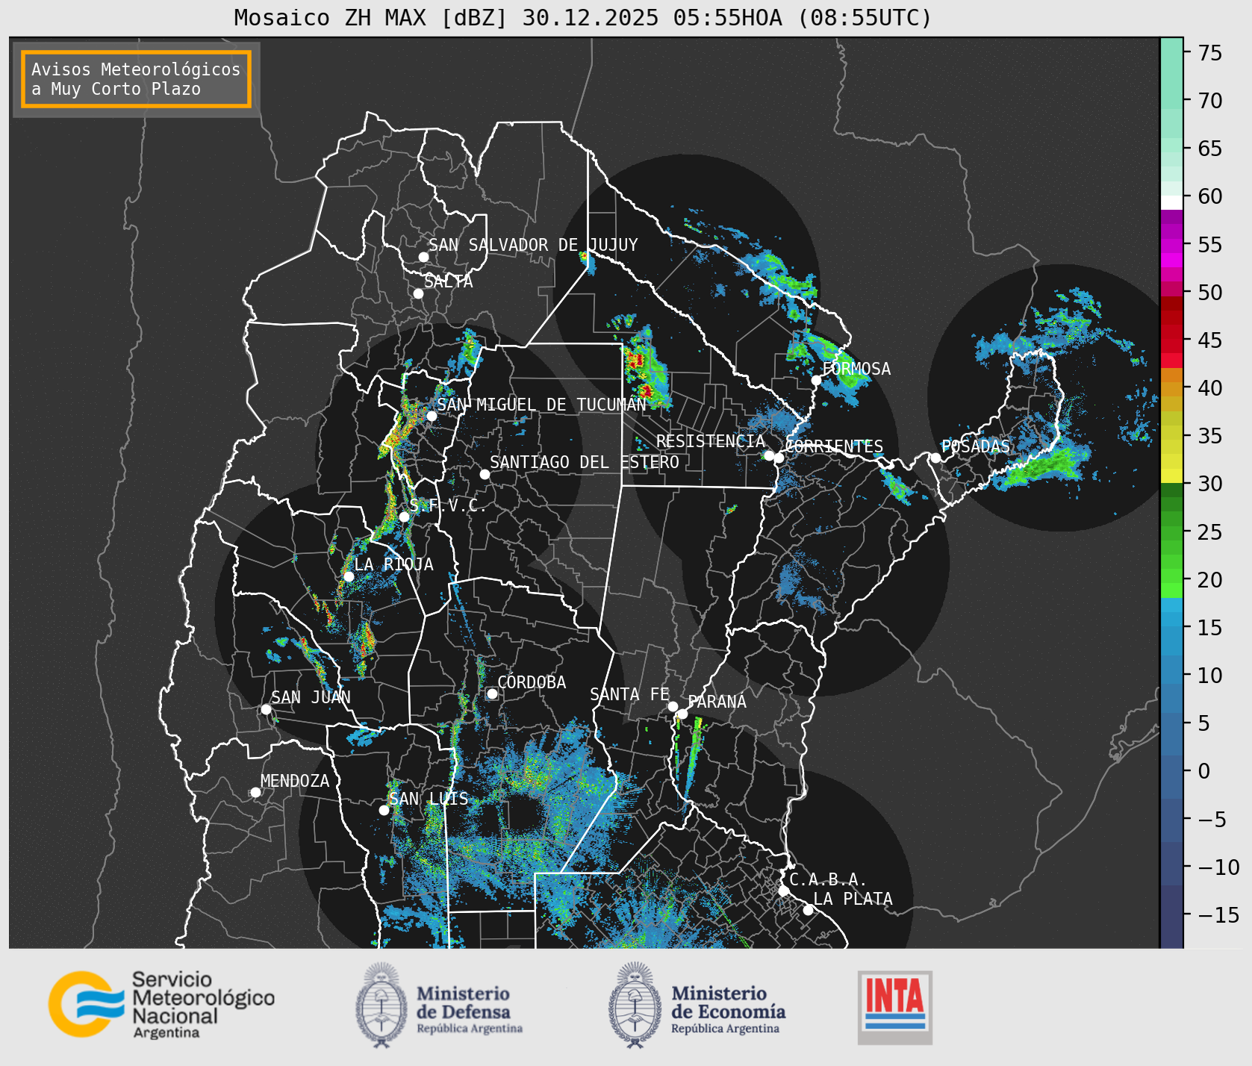Screen dimensions: 1252x1066
Task: Select the La Rioja city marker dot
Action: pyautogui.click(x=349, y=576)
